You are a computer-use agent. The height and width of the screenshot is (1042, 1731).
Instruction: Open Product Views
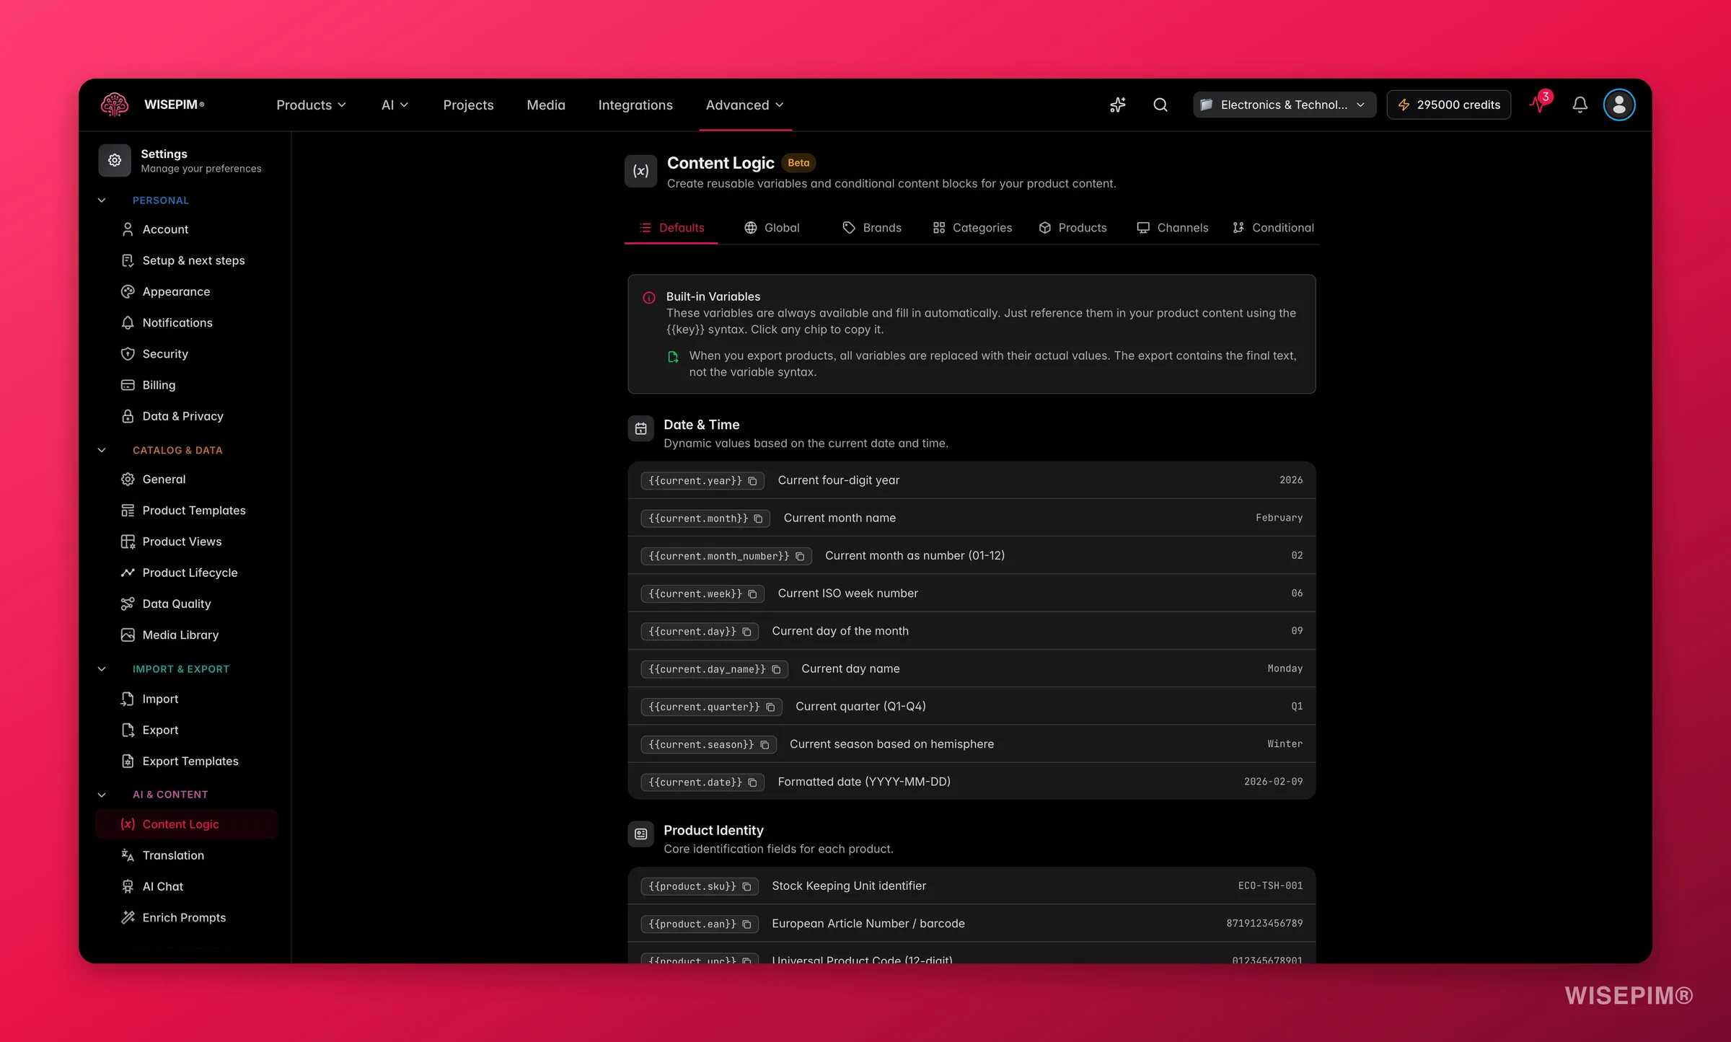pos(186,542)
